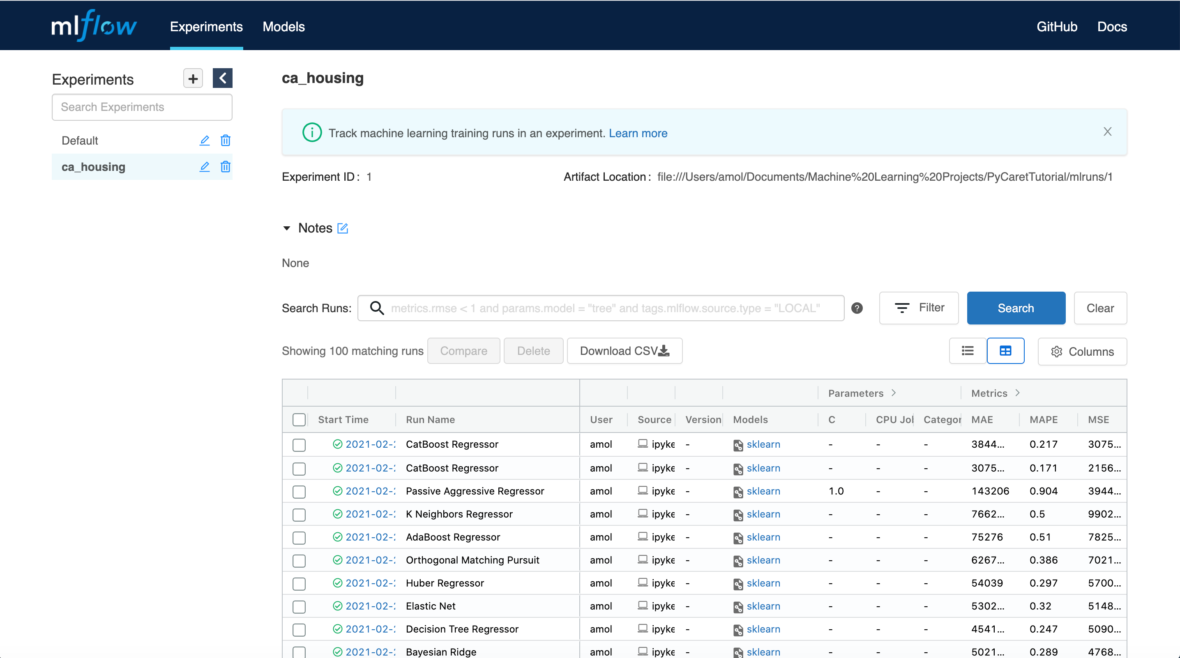Screen dimensions: 1180x658
Task: Open sklearn model link for Huber Regressor
Action: click(764, 583)
